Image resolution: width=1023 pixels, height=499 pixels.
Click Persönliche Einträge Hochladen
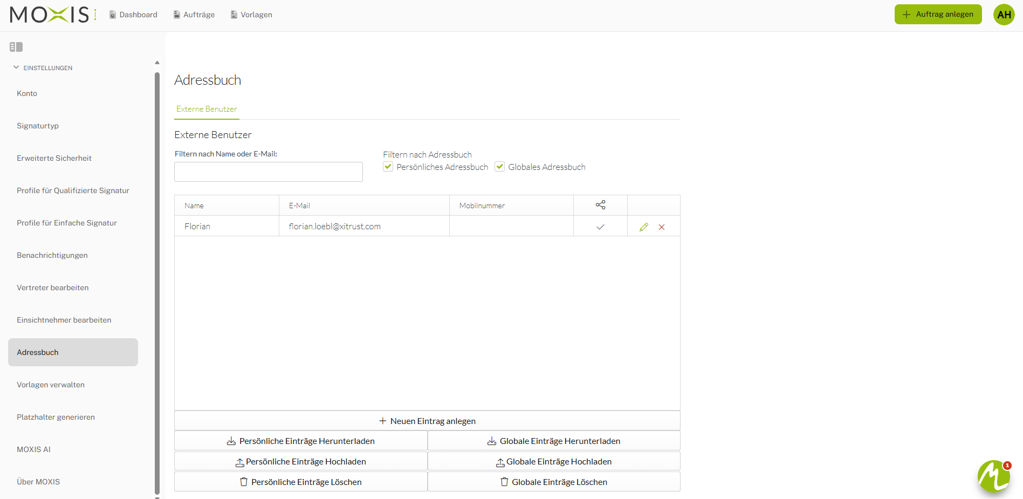(x=301, y=462)
